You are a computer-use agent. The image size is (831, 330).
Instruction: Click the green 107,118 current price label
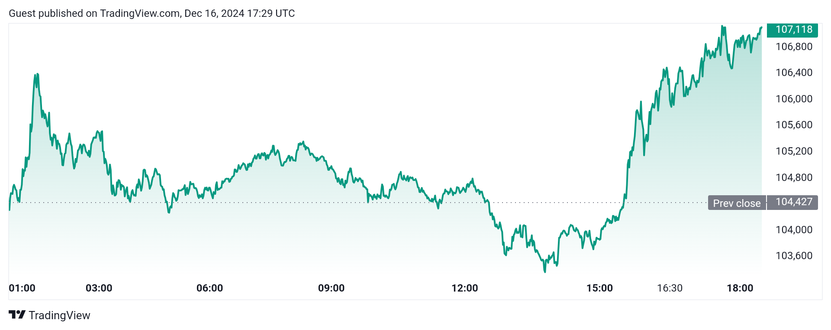point(794,29)
